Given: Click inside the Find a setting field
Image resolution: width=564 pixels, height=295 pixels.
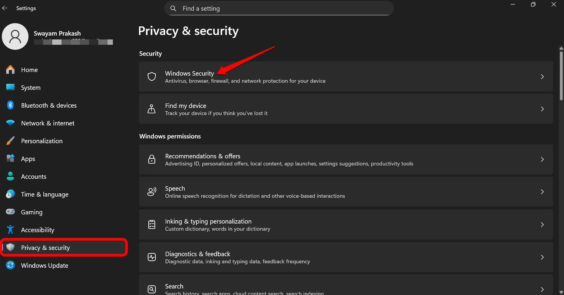Looking at the screenshot, I should pos(279,8).
